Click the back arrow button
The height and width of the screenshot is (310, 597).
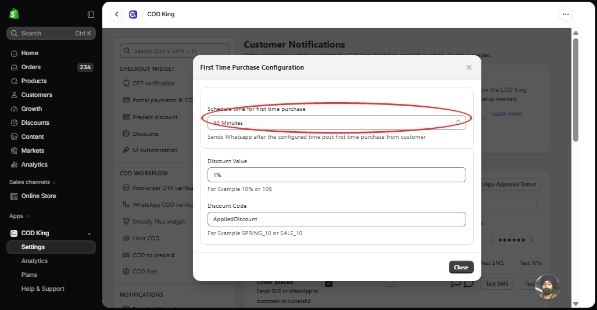coord(116,15)
